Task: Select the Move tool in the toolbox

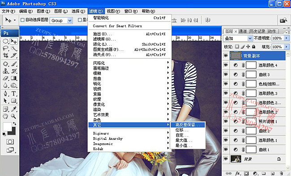Action: (x=14, y=41)
